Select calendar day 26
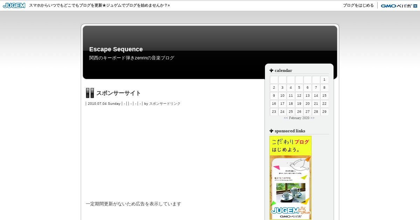 point(299,112)
